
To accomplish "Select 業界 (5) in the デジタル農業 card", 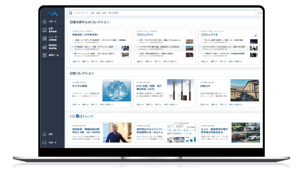I will pos(85,105).
